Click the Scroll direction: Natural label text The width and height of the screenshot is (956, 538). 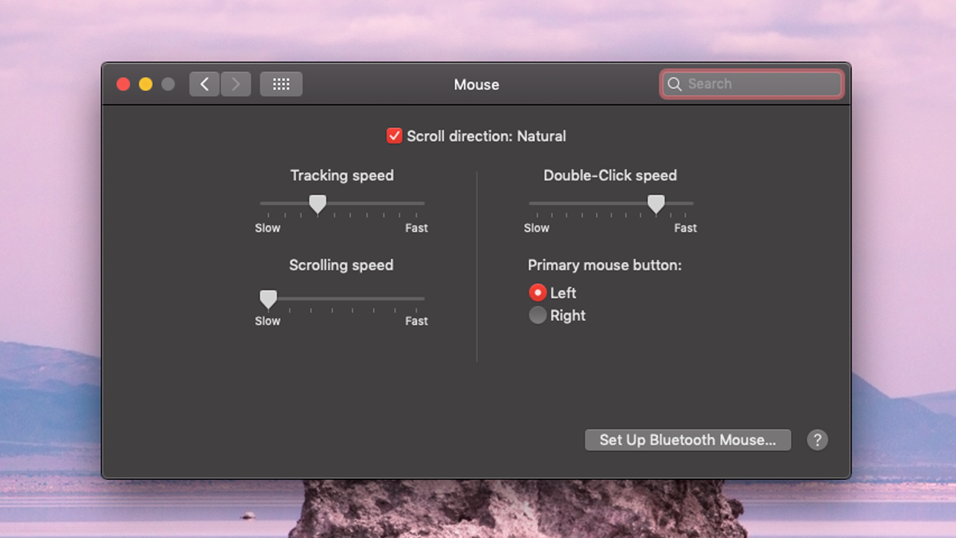[x=486, y=136]
